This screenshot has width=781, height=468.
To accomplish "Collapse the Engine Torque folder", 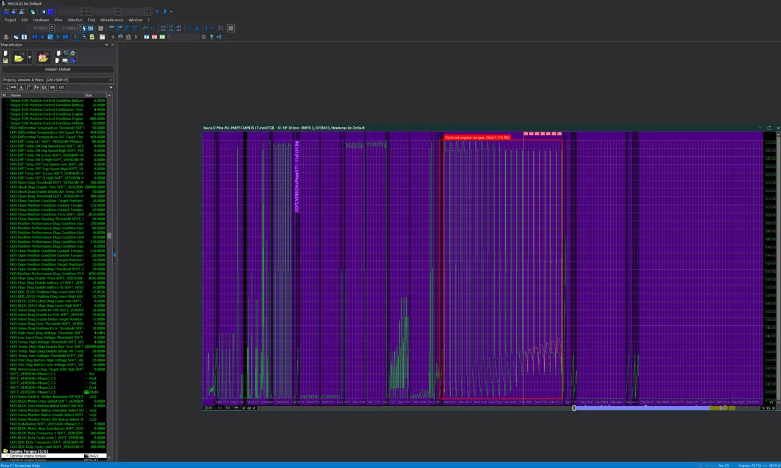I will (5, 452).
